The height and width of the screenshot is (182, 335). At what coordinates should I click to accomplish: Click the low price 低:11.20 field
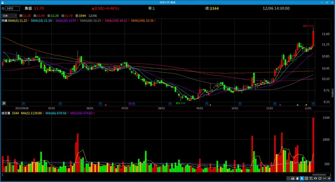(x=53, y=16)
